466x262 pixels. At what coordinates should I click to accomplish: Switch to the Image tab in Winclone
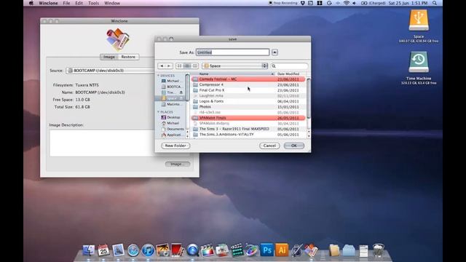point(109,57)
